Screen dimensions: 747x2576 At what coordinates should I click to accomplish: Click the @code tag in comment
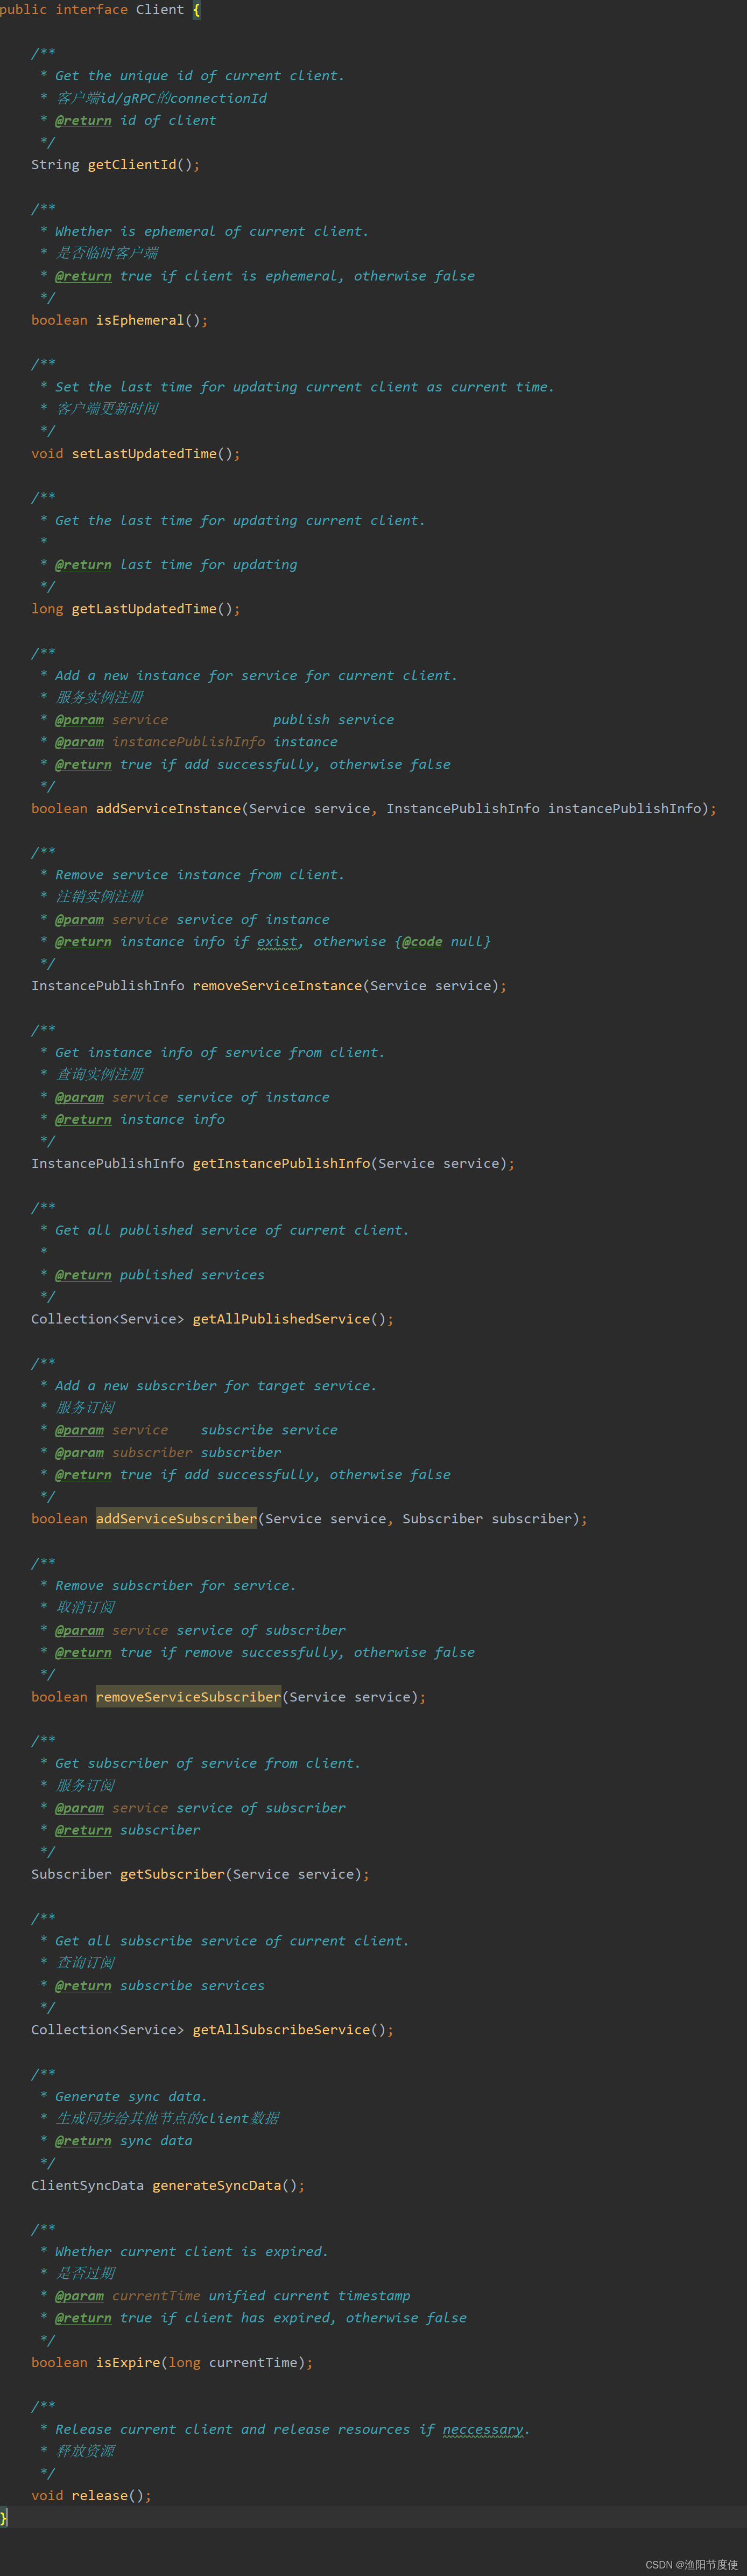(x=422, y=941)
